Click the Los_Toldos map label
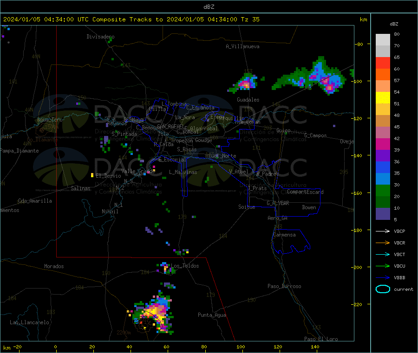The image size is (418, 353). 185,266
